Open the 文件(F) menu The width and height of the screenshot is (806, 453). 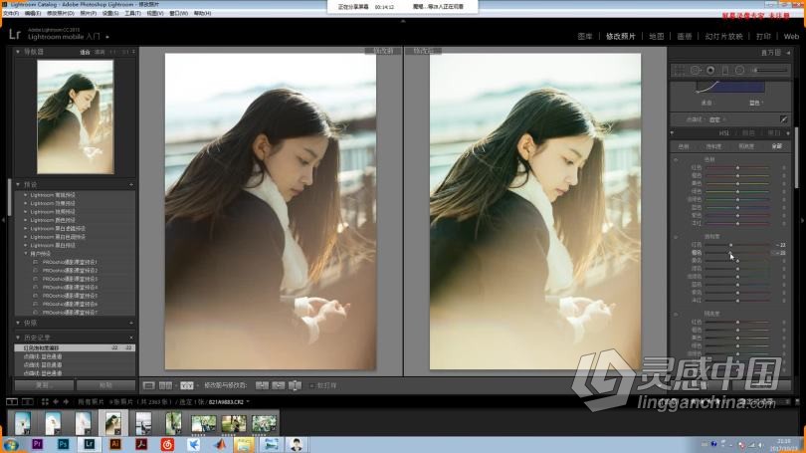pos(11,13)
